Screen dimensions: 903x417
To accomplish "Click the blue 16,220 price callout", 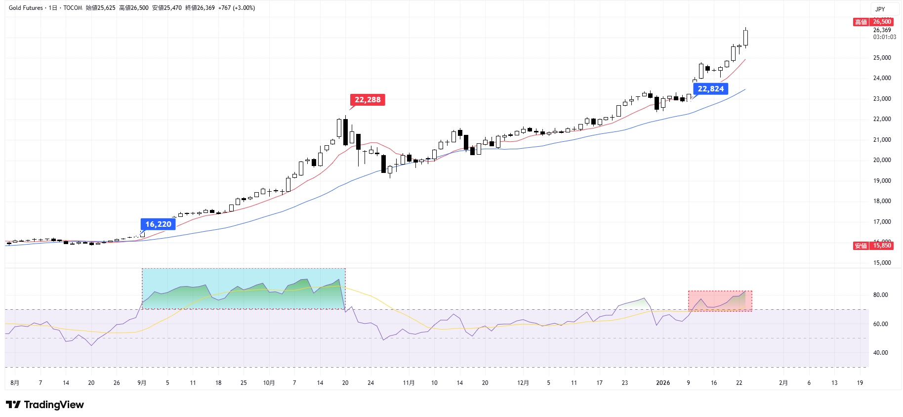I will [x=158, y=224].
